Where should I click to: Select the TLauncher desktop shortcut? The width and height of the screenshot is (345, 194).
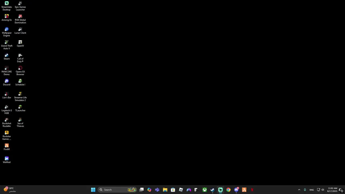coord(20,108)
